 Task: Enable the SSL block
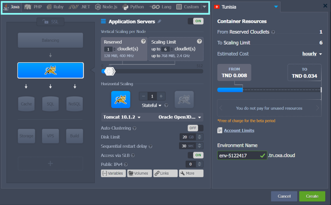pyautogui.click(x=50, y=22)
